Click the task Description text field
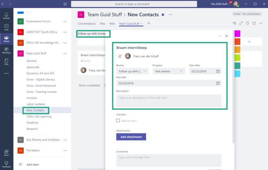Screen dimensions: 268x170 tap(169, 100)
